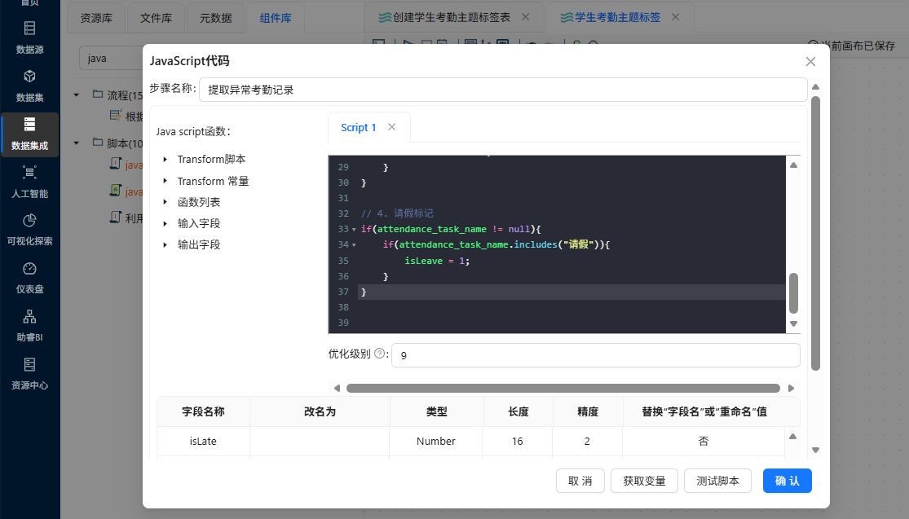909x519 pixels.
Task: Click the precision value 2 cell
Action: pyautogui.click(x=587, y=442)
